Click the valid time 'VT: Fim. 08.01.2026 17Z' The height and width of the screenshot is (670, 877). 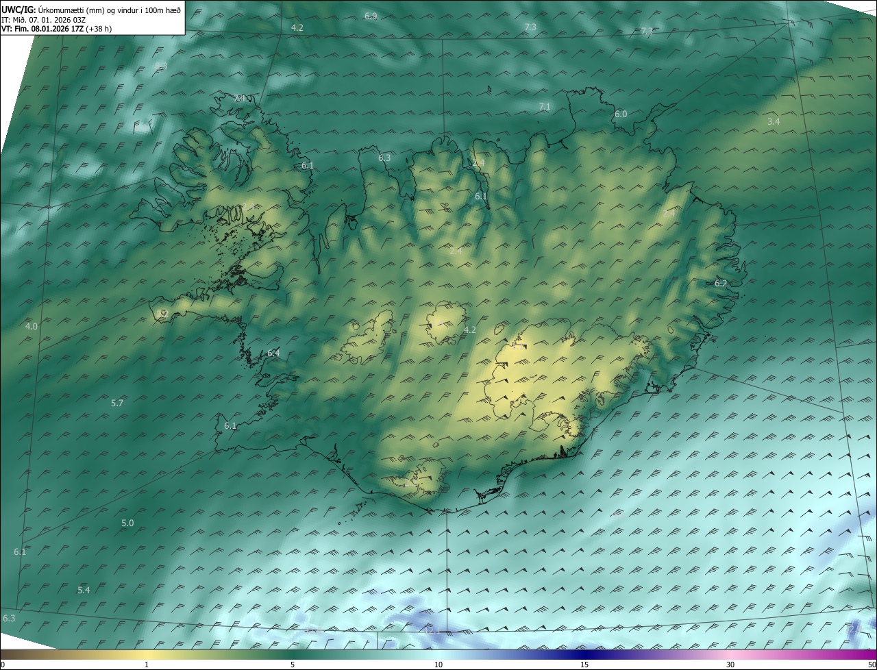(x=42, y=29)
